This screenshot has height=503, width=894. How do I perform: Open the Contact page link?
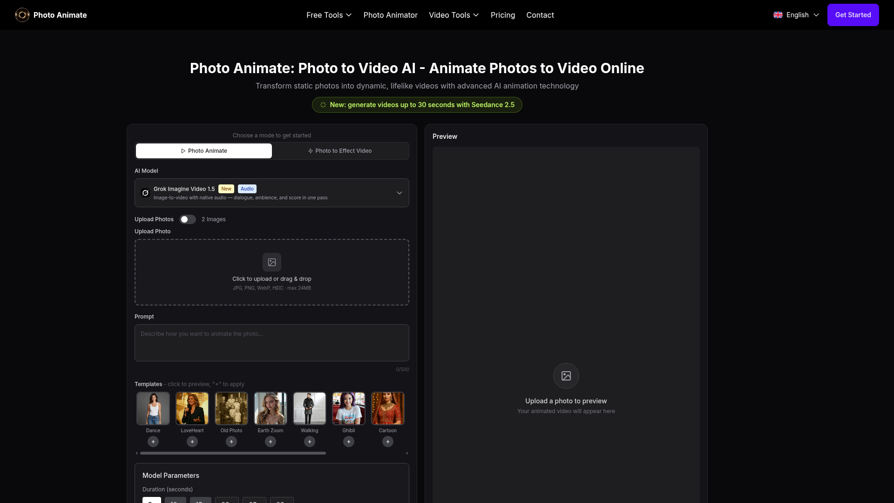[x=540, y=15]
